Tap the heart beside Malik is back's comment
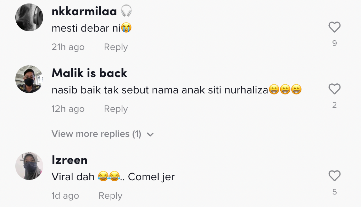 [x=334, y=89]
